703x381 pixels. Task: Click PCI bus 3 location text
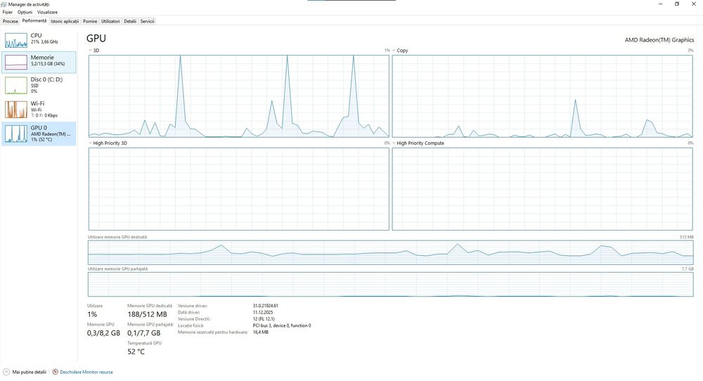[282, 326]
